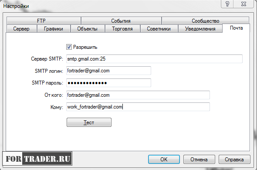Image resolution: width=257 pixels, height=170 pixels.
Task: Toggle the Разрешить checkbox
Action: (x=69, y=47)
